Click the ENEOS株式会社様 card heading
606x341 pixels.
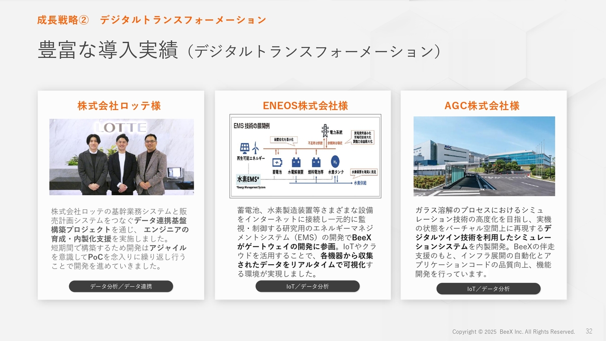click(305, 106)
